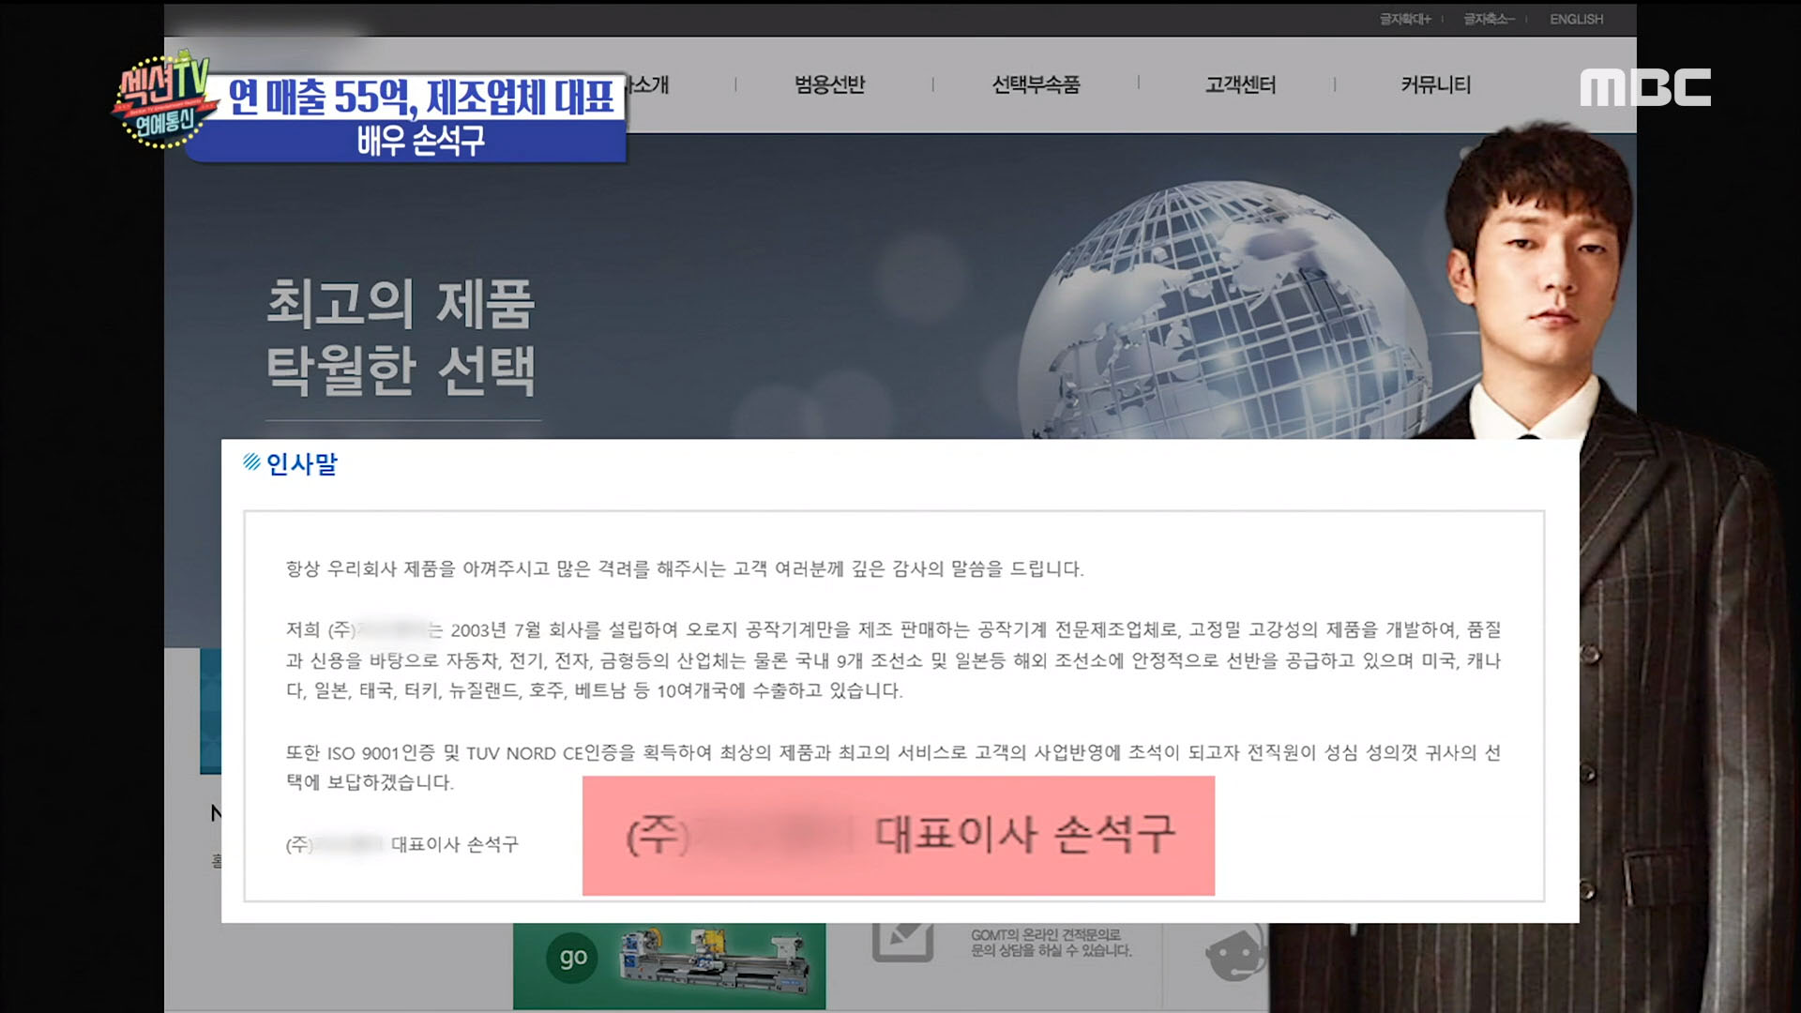Select 고객센터 from the navigation bar
Screen dimensions: 1801x1013
[1239, 84]
